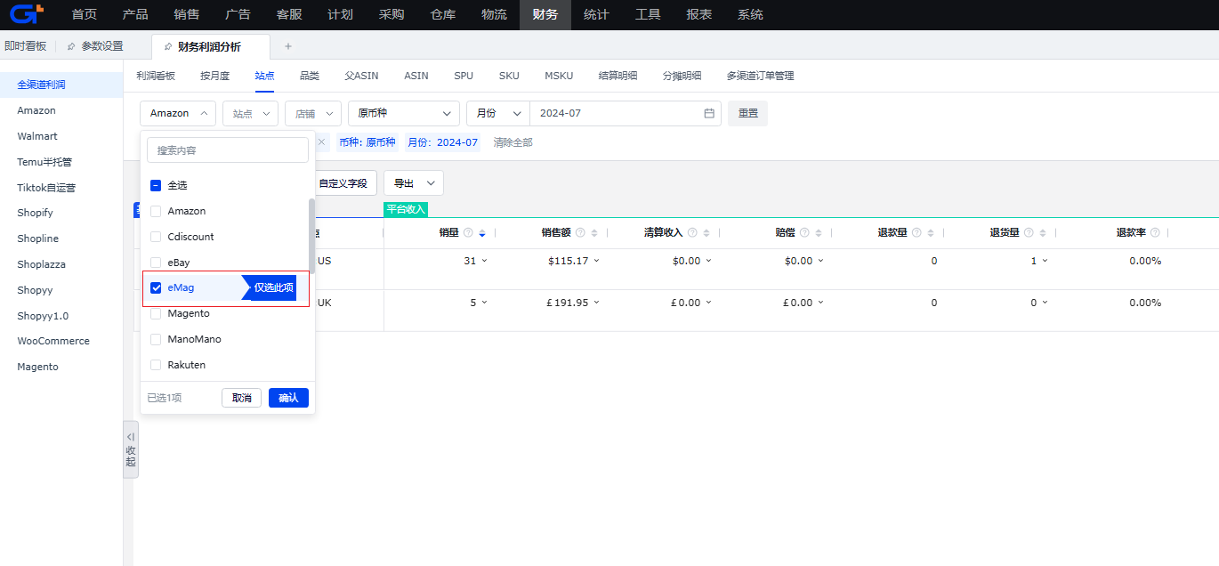Check the ManoMano checkbox
Screen dimensions: 1219x566
pyautogui.click(x=156, y=339)
